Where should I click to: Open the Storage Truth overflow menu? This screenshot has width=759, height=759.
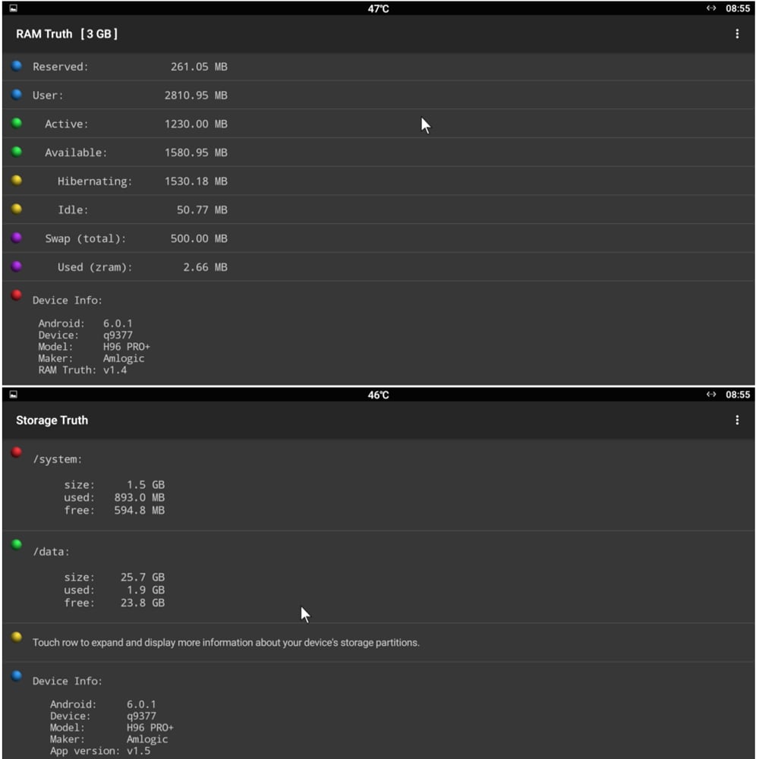736,420
